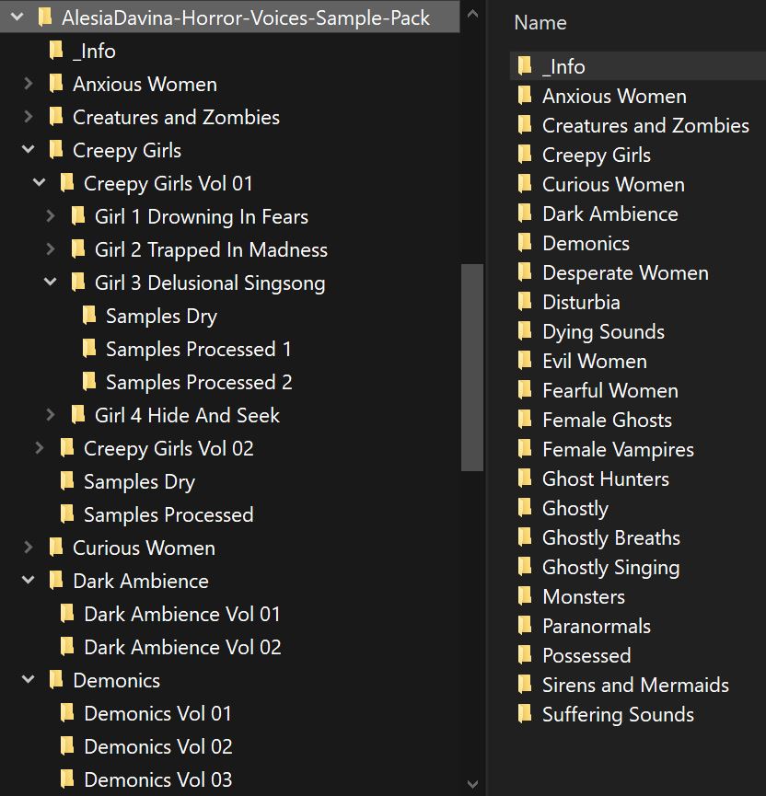
Task: Select 'Girl 2 Trapped In Madness' label
Action: (x=211, y=249)
